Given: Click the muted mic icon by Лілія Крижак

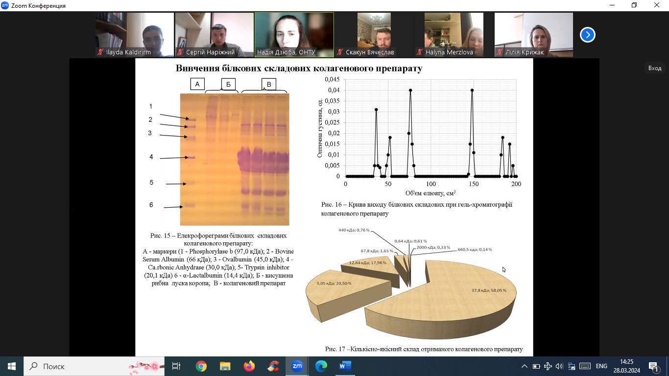Looking at the screenshot, I should coord(499,52).
